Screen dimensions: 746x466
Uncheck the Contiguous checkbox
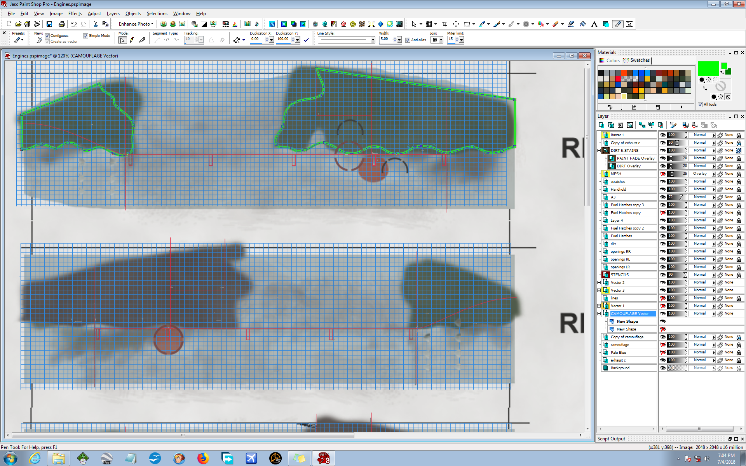pyautogui.click(x=47, y=36)
